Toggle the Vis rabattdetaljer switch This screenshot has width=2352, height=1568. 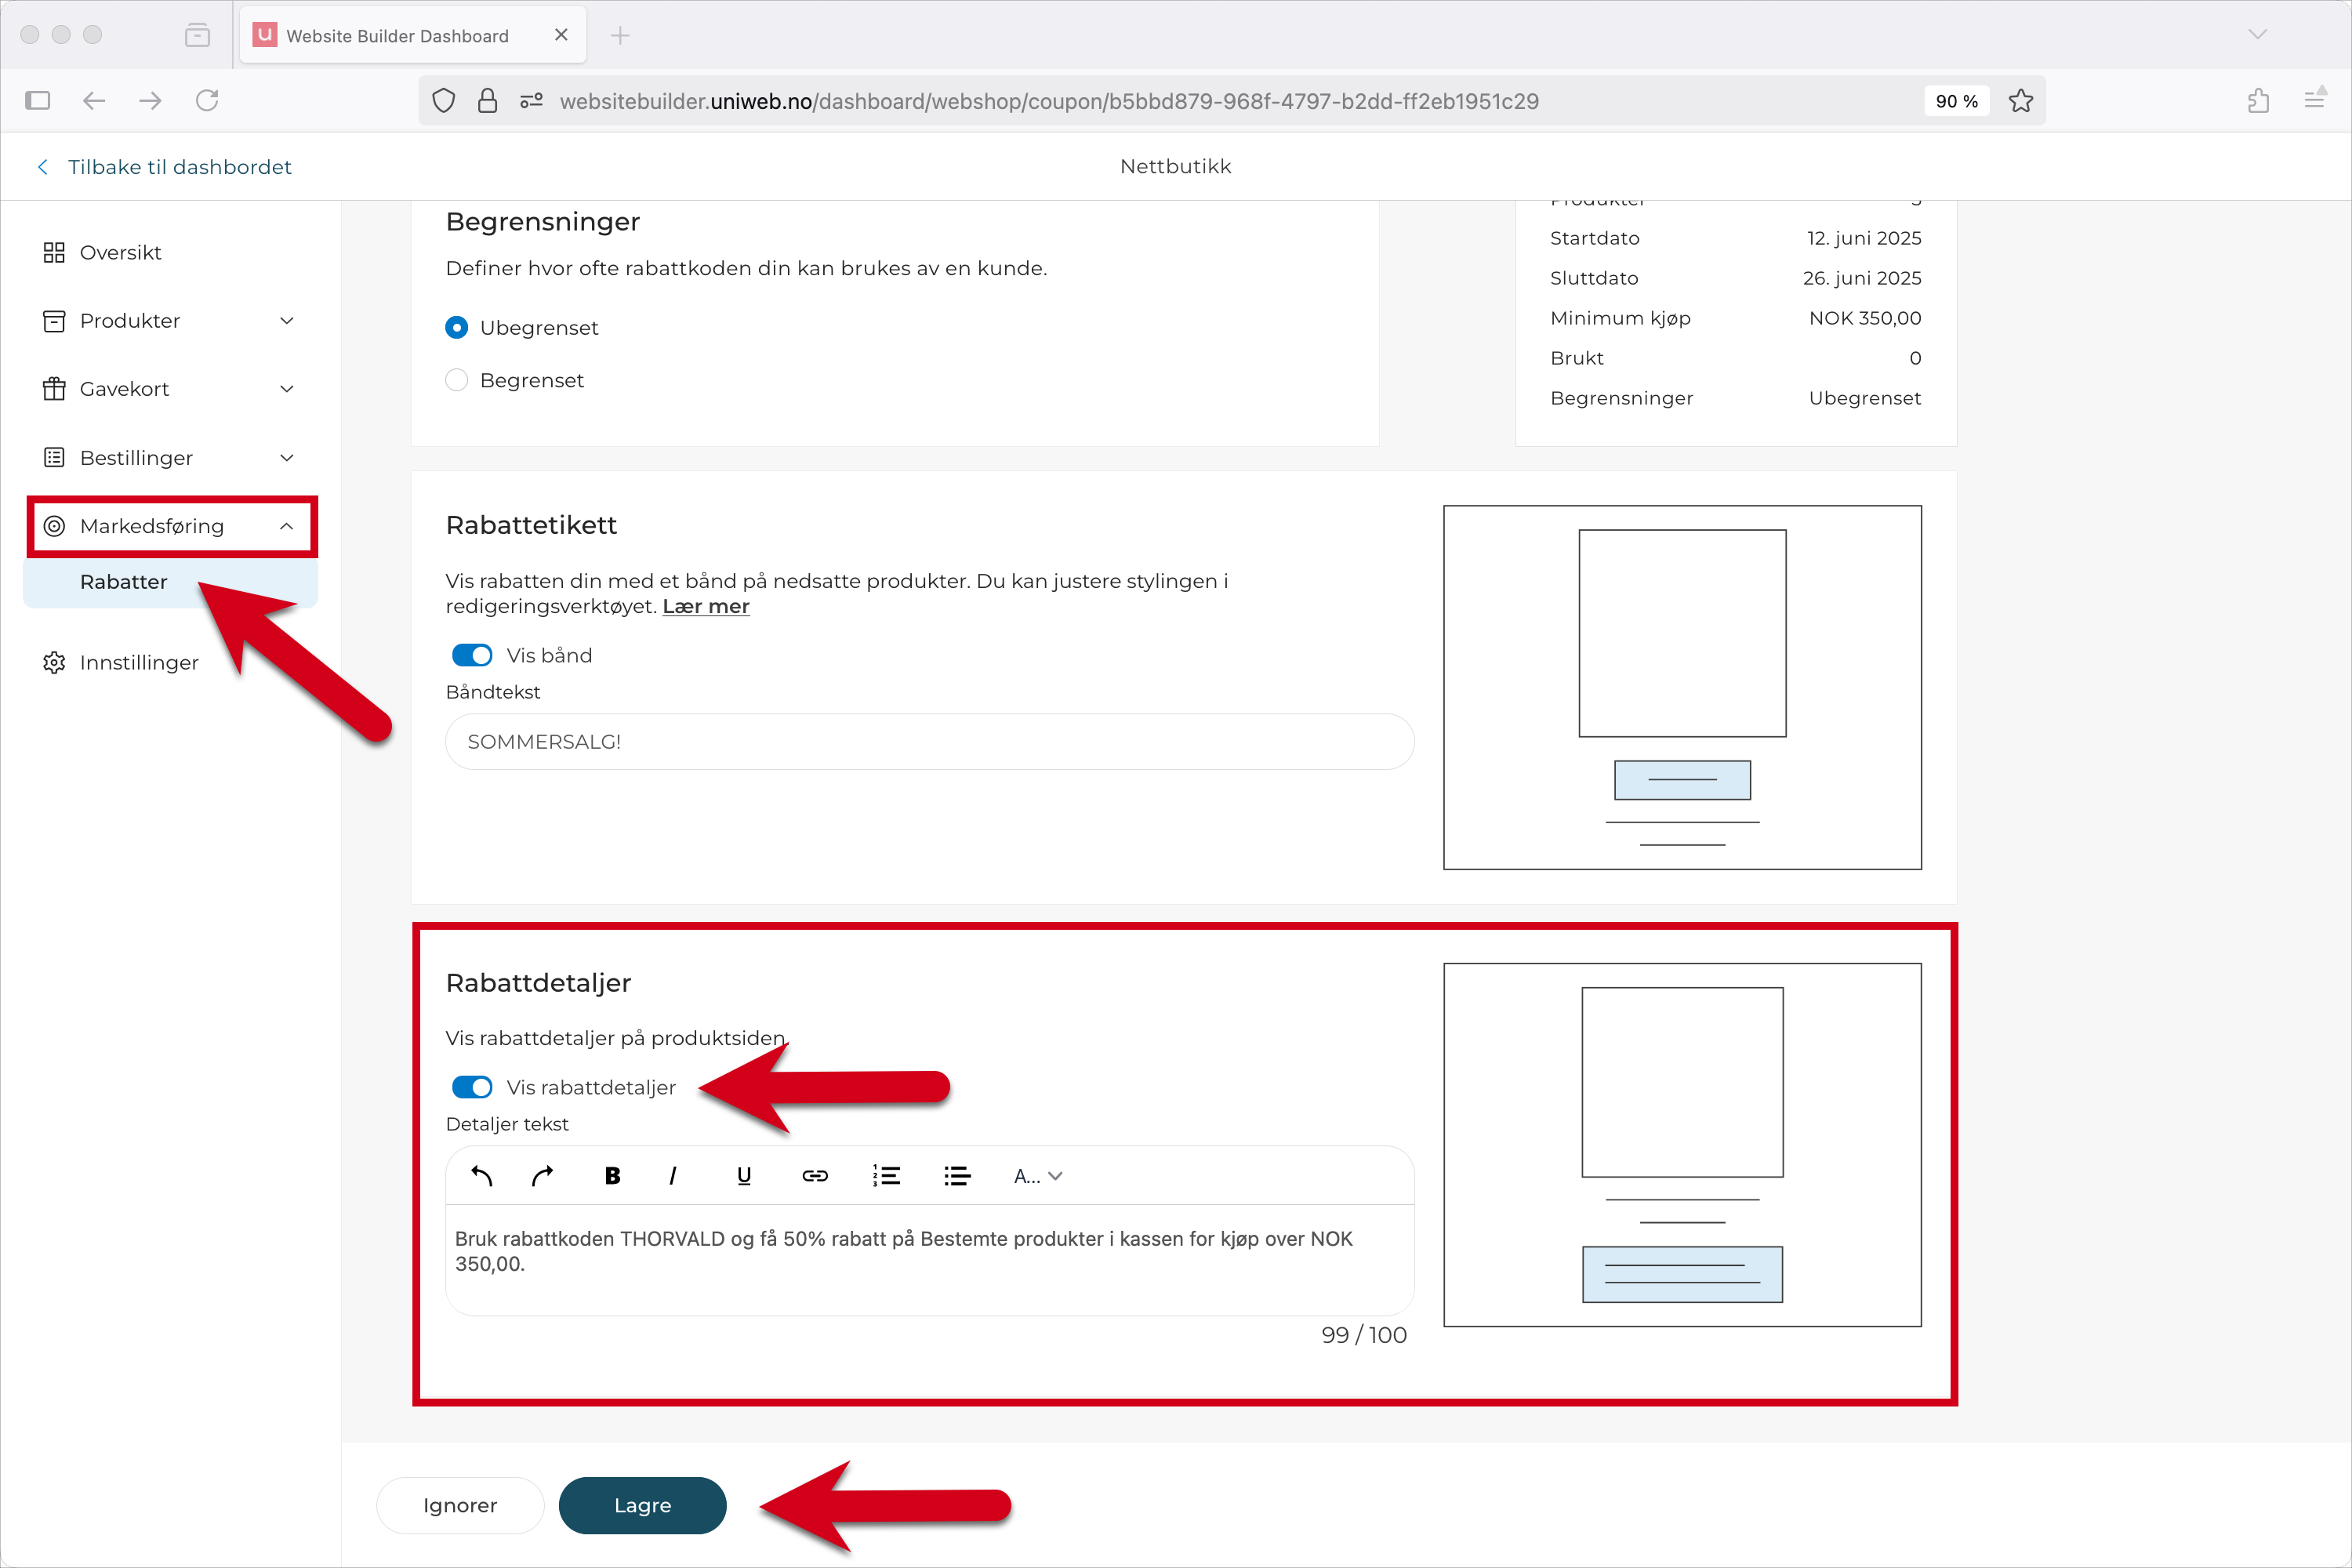472,1087
